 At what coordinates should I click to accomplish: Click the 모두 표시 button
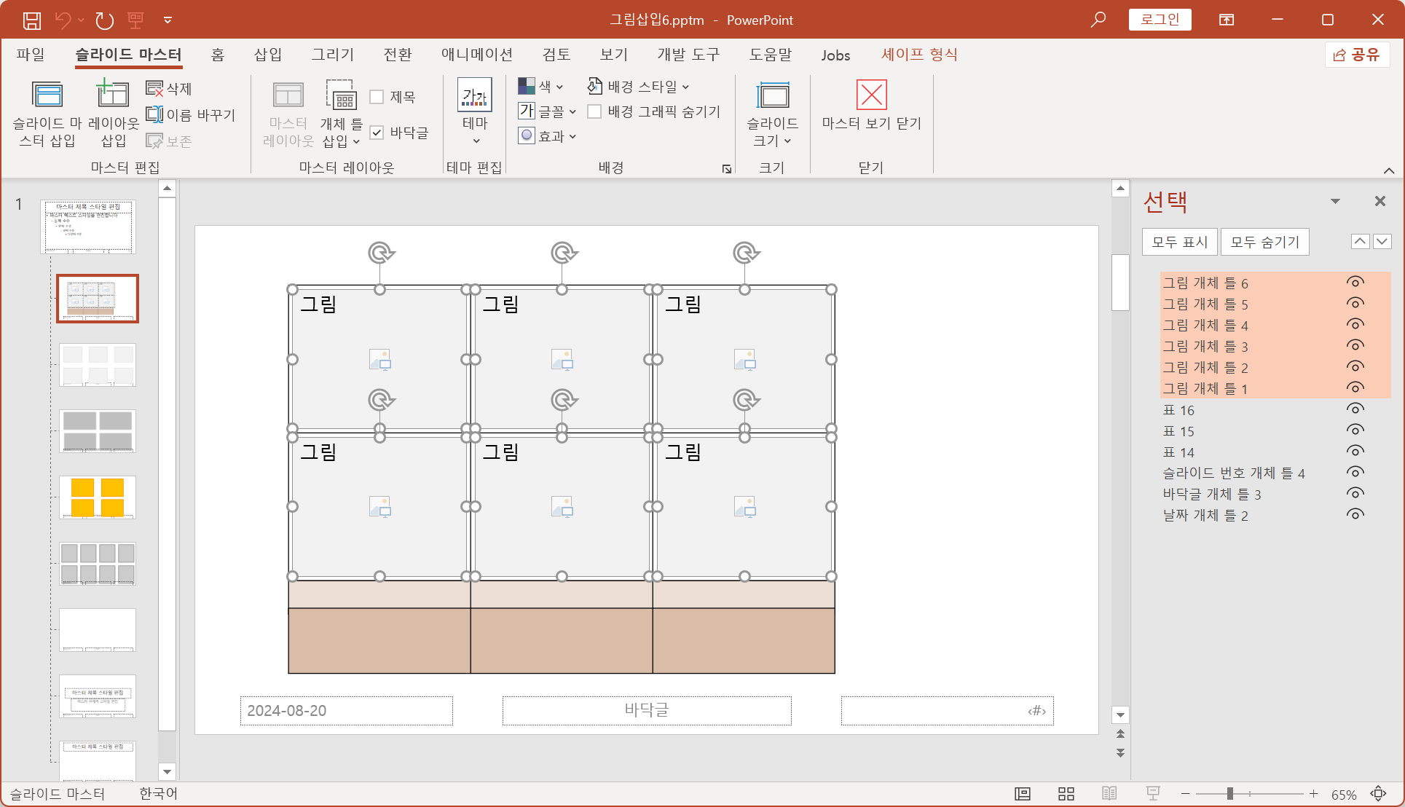[1179, 242]
